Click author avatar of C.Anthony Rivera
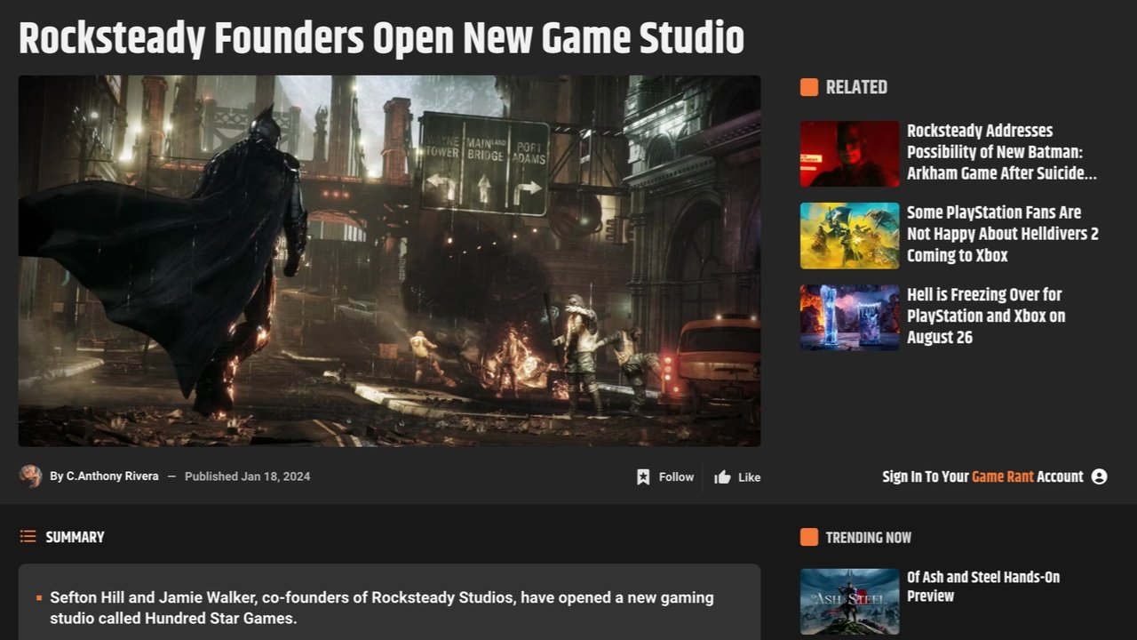This screenshot has height=640, width=1137. (x=30, y=476)
